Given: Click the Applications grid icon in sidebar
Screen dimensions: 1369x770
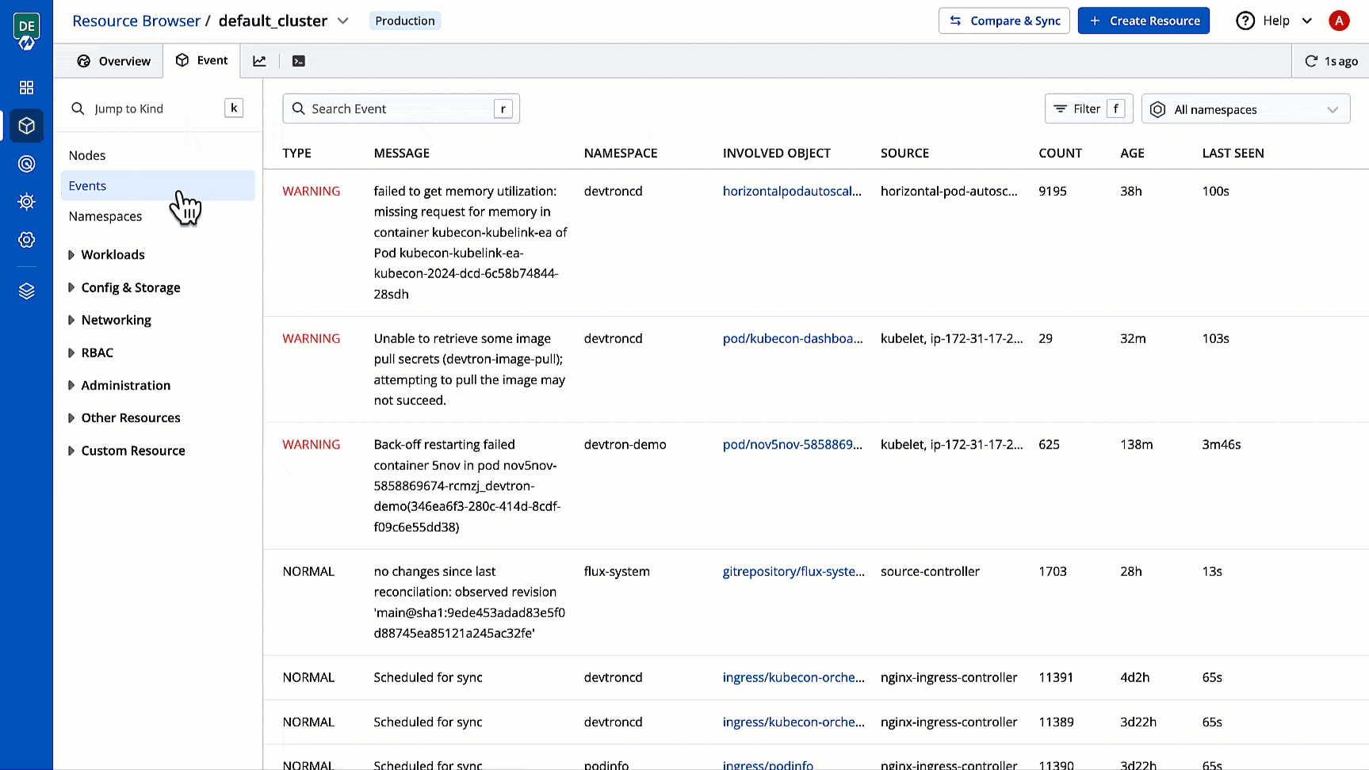Looking at the screenshot, I should 26,87.
